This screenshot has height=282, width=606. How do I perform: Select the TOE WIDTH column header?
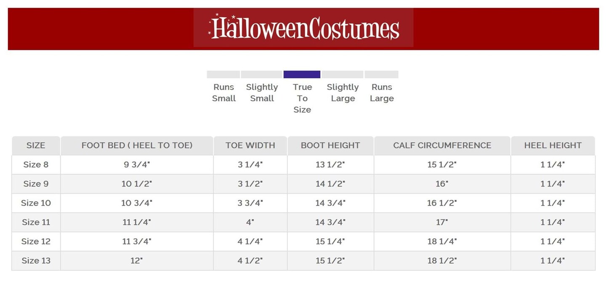coord(250,145)
